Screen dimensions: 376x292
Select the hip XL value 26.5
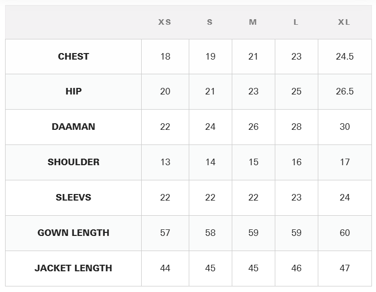(345, 91)
